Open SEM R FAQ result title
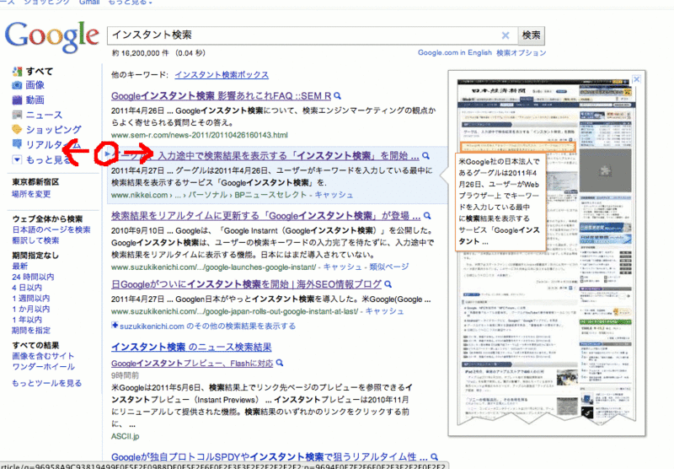The width and height of the screenshot is (674, 469). click(x=222, y=96)
